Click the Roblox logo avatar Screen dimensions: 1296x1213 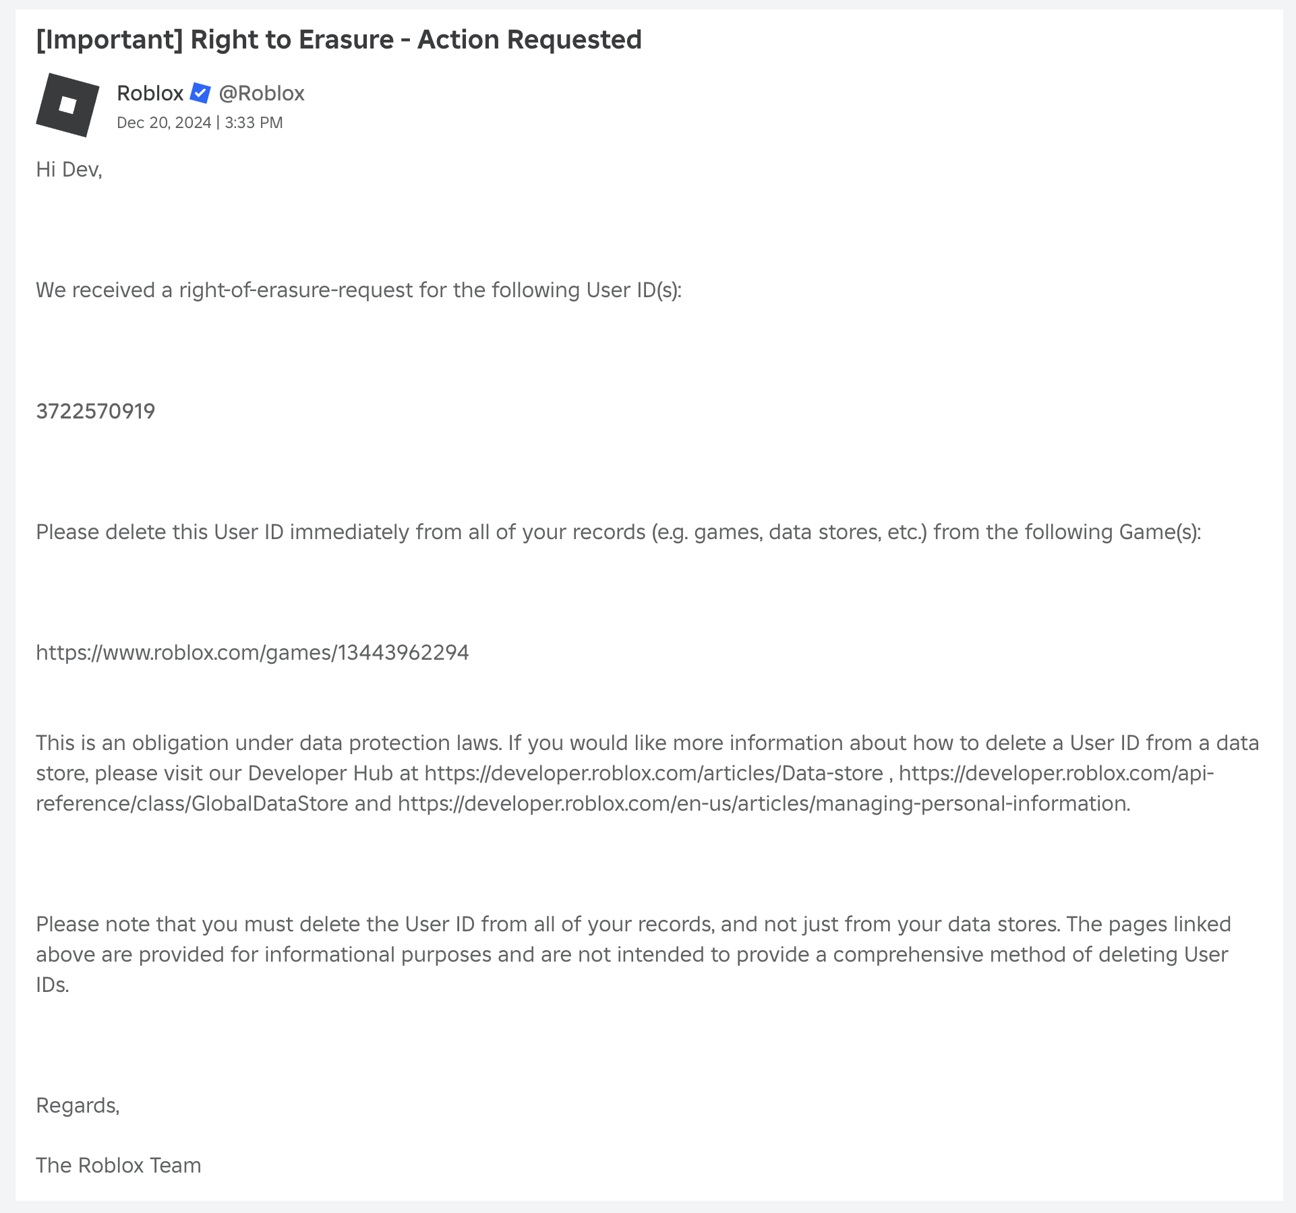[x=67, y=105]
